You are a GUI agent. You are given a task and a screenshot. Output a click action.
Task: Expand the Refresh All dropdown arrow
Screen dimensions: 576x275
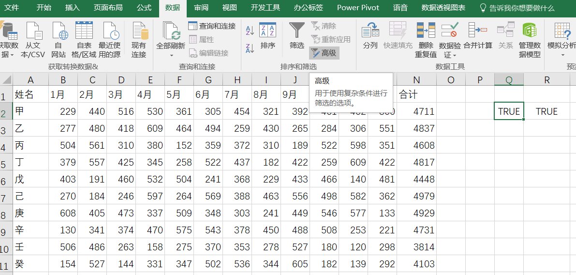171,56
